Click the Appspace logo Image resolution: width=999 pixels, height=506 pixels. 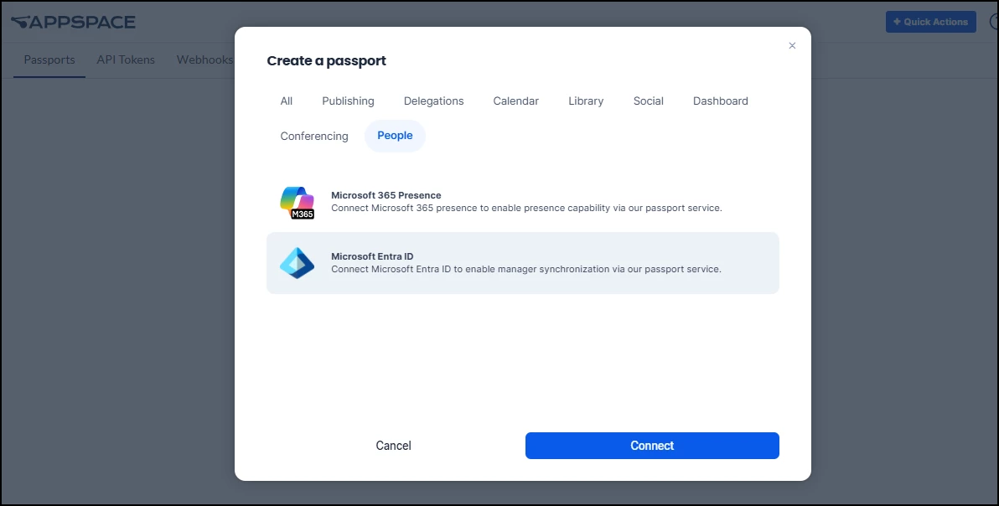coord(73,23)
